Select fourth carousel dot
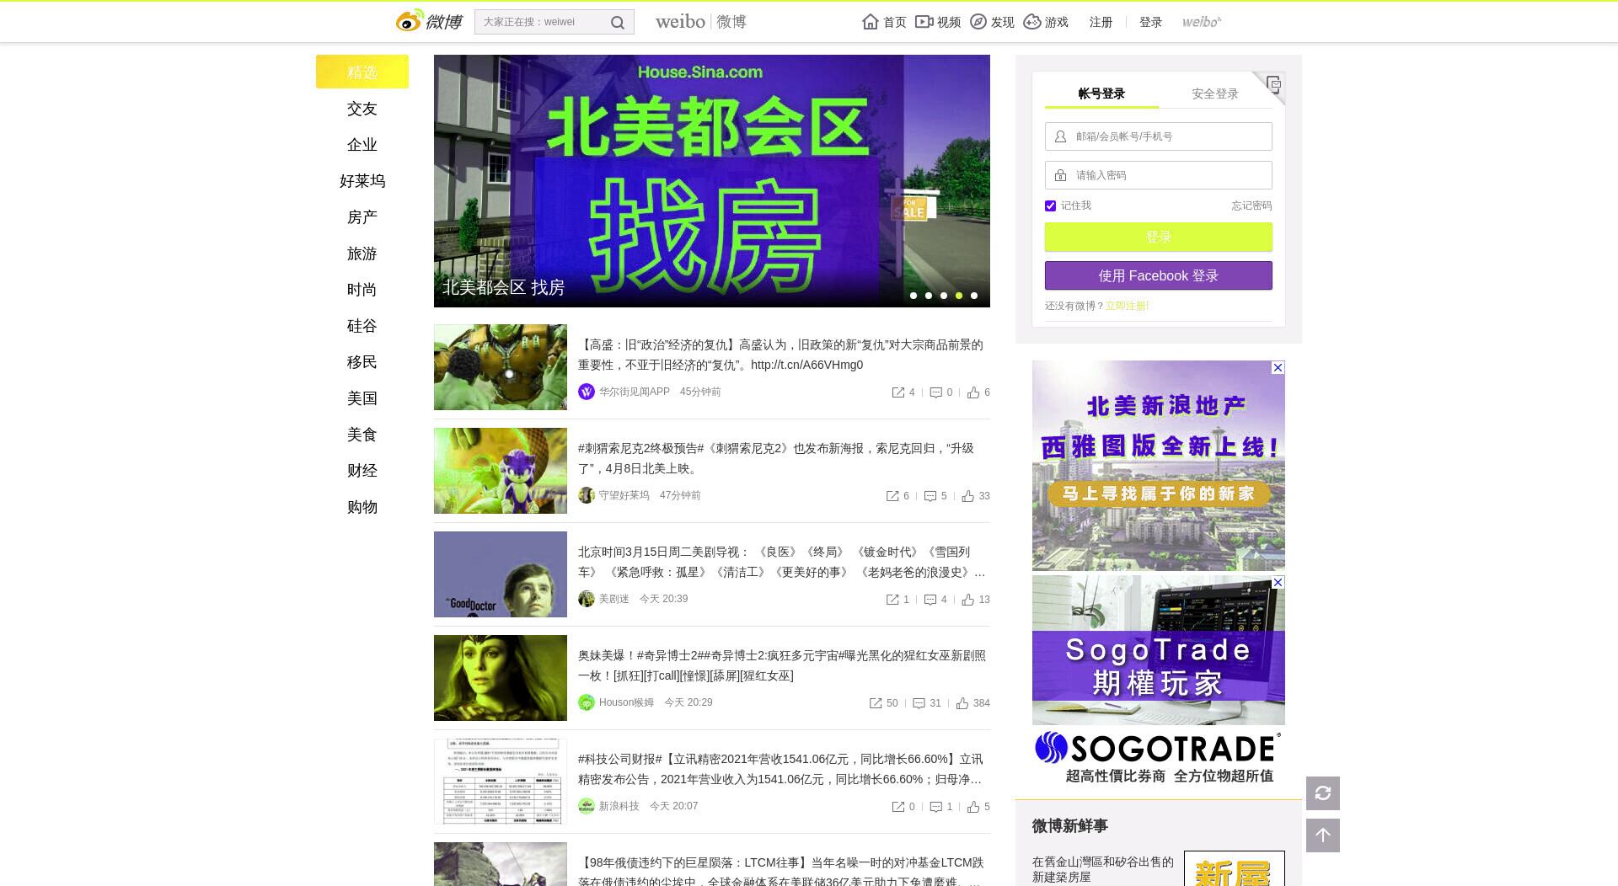 pos(959,296)
